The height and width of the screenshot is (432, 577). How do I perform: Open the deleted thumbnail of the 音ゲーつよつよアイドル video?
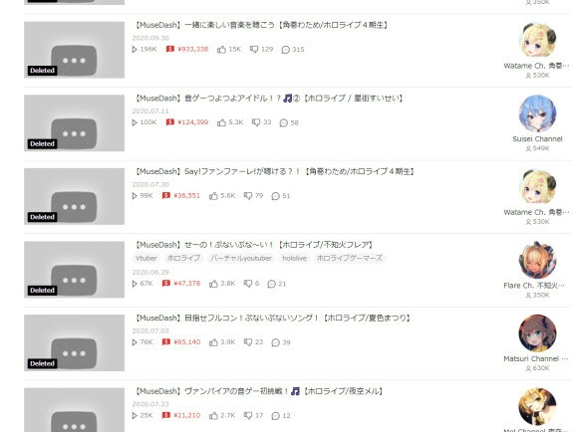[75, 123]
